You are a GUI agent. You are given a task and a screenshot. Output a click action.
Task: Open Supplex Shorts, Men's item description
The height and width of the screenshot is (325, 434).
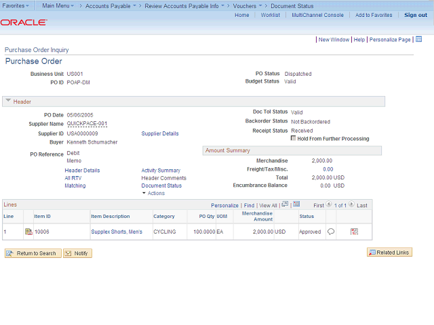point(117,232)
